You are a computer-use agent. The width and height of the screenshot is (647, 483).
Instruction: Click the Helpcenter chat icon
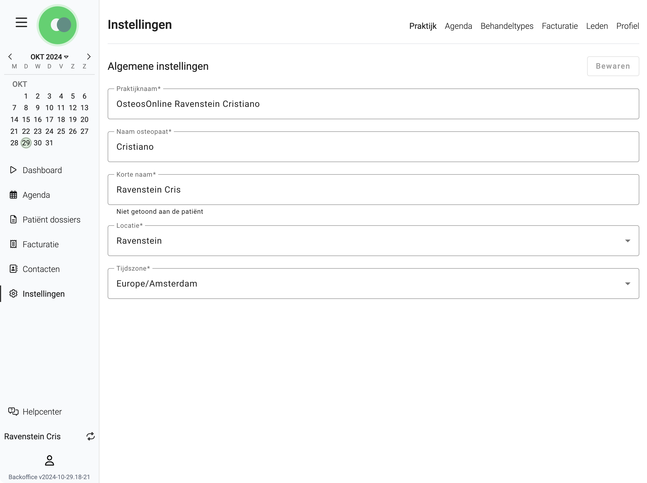tap(13, 411)
